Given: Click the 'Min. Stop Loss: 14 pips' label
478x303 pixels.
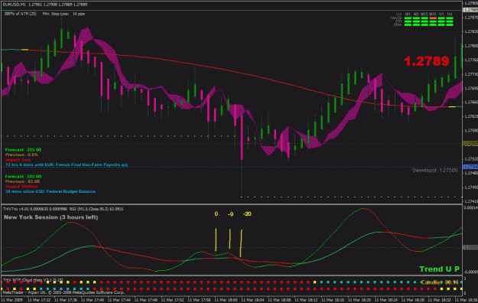Looking at the screenshot, I should click(x=63, y=14).
